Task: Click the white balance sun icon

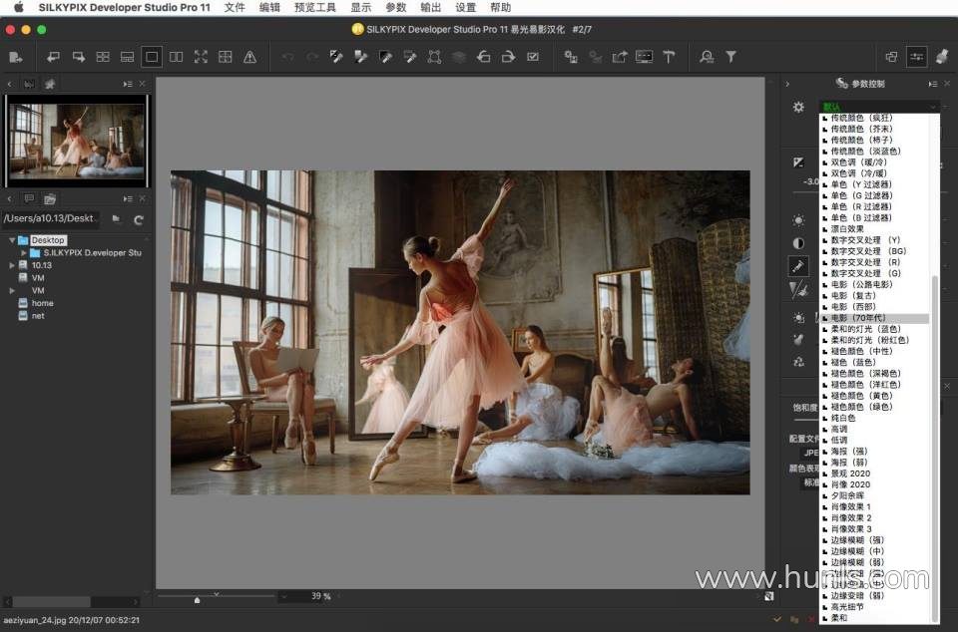Action: pos(798,220)
